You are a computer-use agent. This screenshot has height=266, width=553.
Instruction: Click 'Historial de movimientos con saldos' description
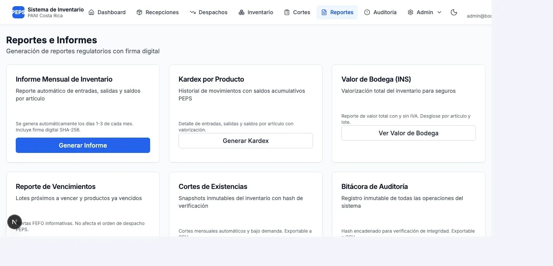pyautogui.click(x=242, y=95)
